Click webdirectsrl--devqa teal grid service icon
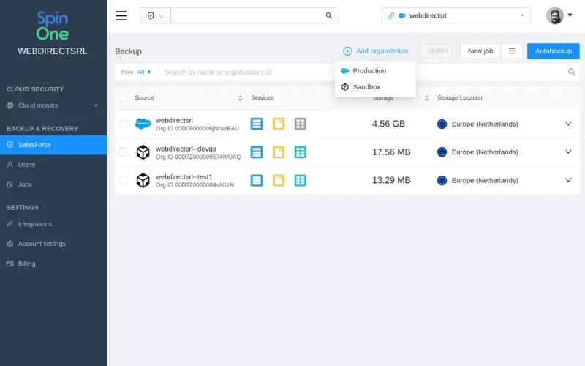This screenshot has height=366, width=585. pos(301,152)
